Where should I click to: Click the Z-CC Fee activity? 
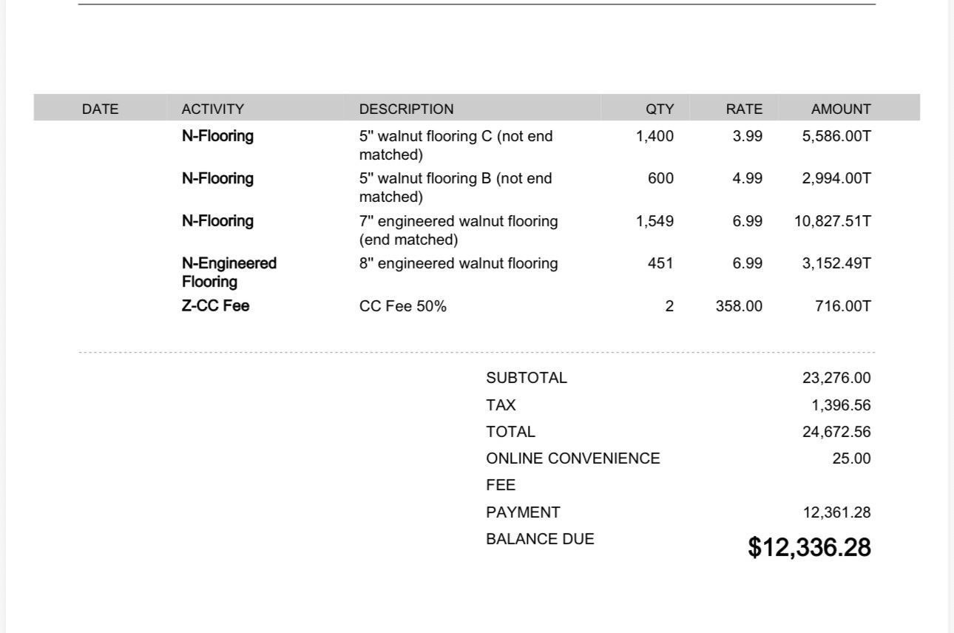[x=215, y=305]
